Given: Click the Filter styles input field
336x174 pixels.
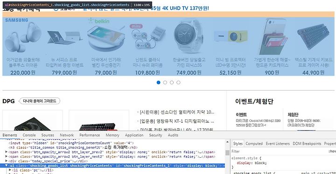Looking at the screenshot, I should coord(279,151).
